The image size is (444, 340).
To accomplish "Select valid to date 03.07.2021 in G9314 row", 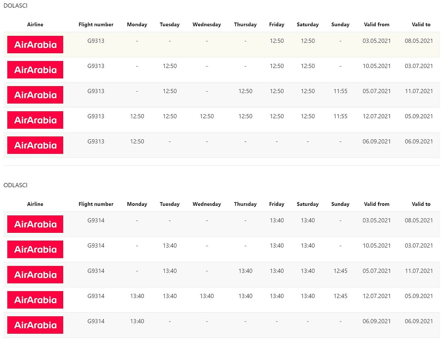I will point(419,245).
